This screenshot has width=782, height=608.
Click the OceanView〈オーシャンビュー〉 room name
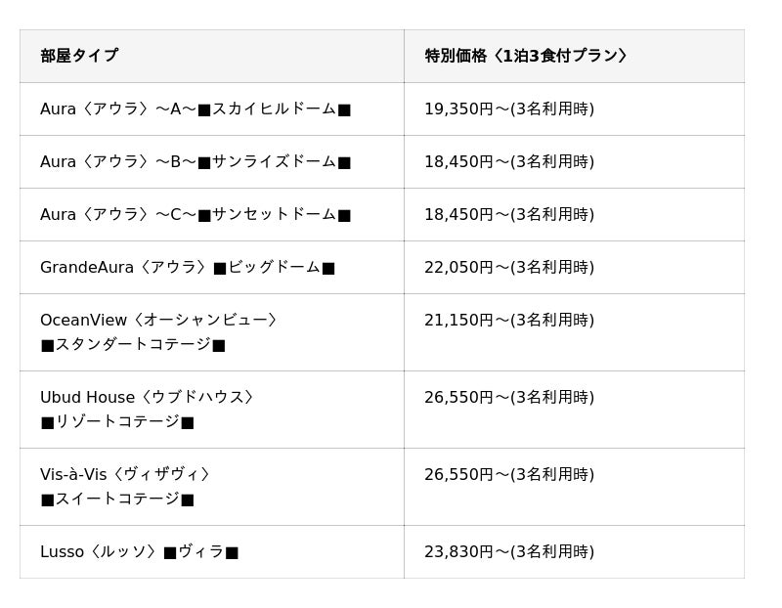(x=159, y=320)
